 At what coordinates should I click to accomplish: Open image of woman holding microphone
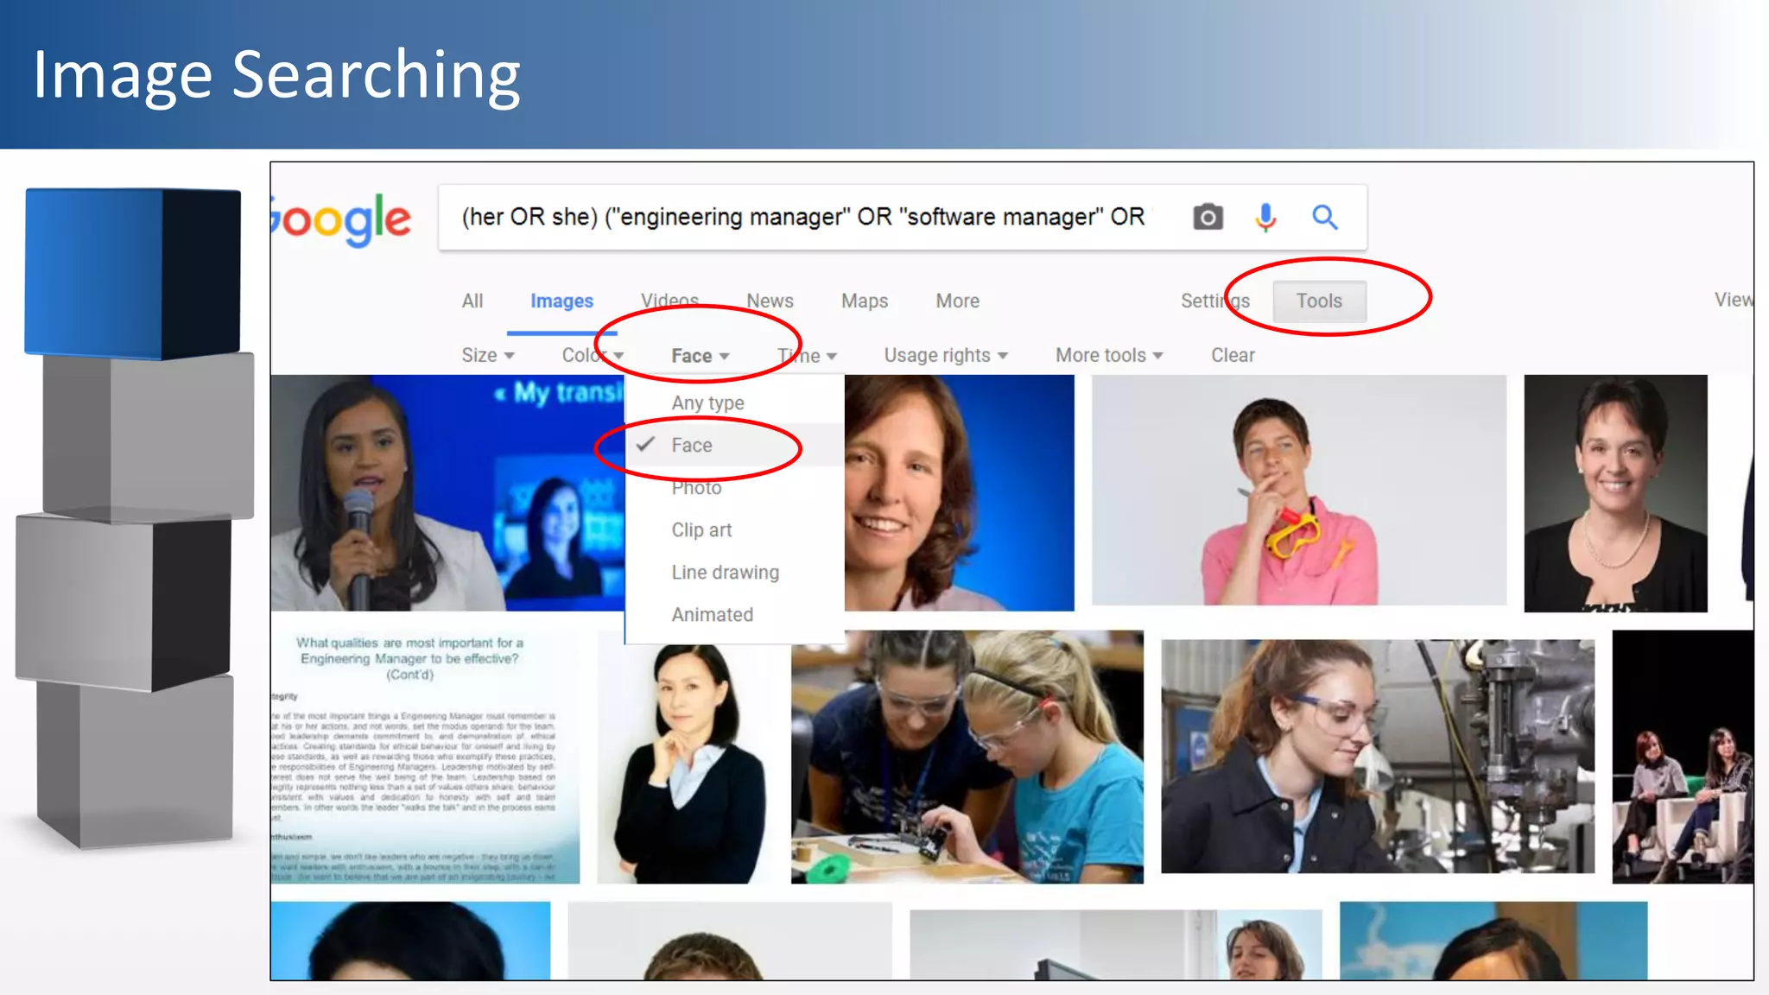(x=447, y=492)
